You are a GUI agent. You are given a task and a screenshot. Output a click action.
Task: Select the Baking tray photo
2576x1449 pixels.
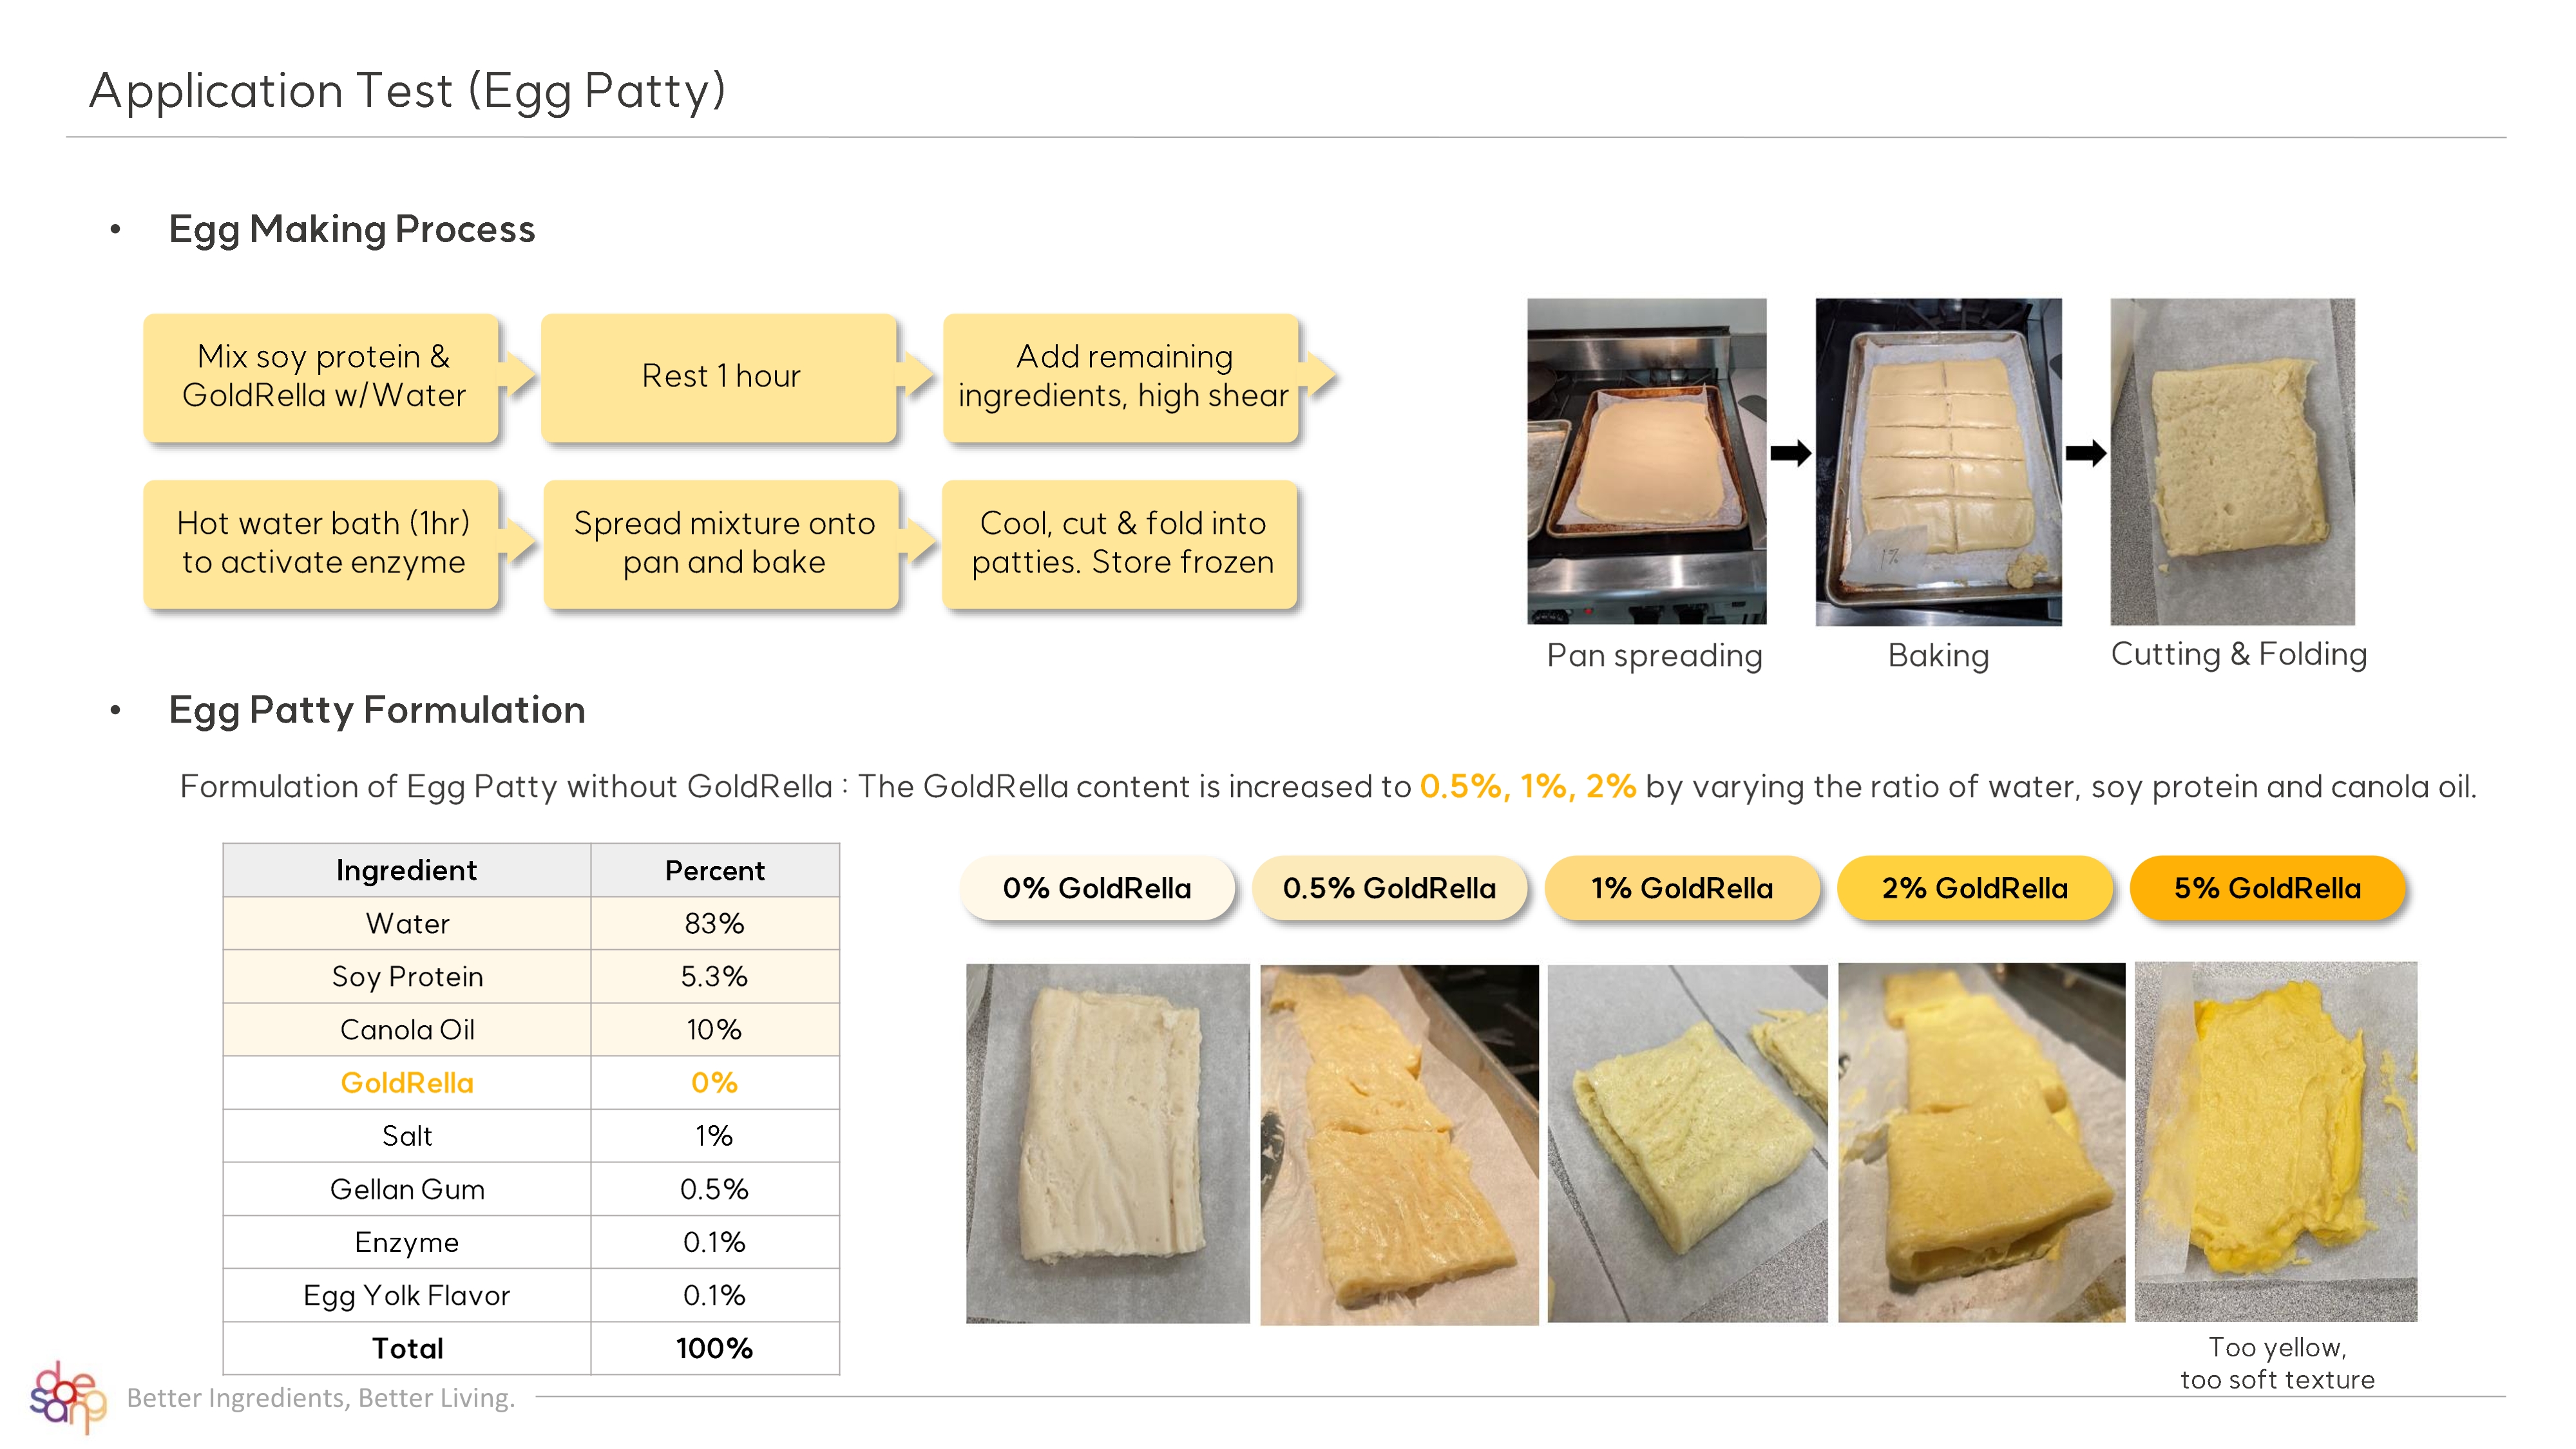click(1938, 461)
